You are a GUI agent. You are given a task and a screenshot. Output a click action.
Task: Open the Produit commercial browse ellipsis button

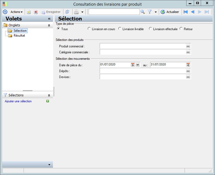tap(188, 46)
